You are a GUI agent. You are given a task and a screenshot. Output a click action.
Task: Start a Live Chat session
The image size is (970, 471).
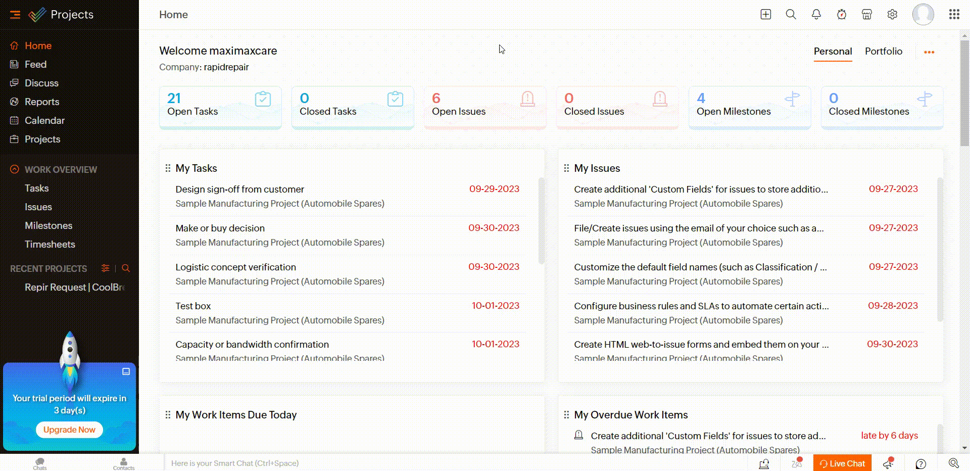click(842, 463)
